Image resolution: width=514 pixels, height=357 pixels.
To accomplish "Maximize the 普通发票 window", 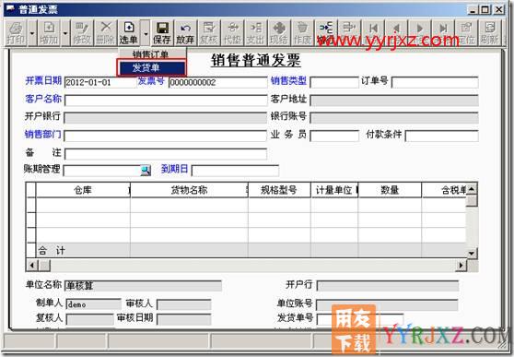I will tap(485, 9).
